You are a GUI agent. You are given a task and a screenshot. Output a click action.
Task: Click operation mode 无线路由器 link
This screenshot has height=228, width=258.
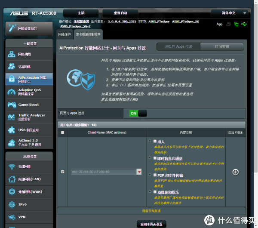81,22
